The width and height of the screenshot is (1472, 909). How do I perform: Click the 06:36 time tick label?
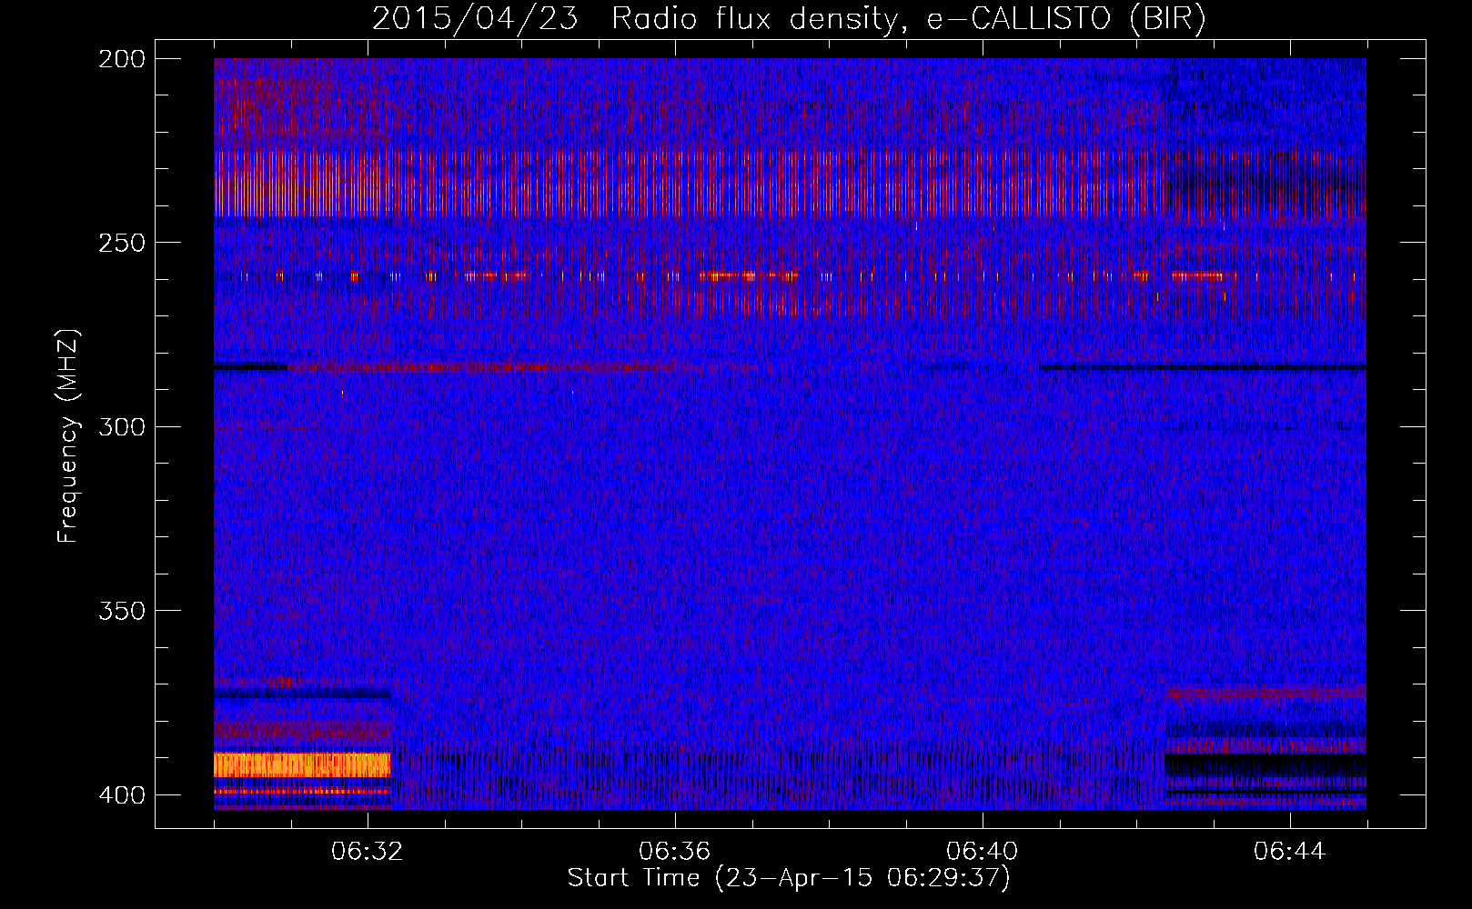(x=675, y=852)
